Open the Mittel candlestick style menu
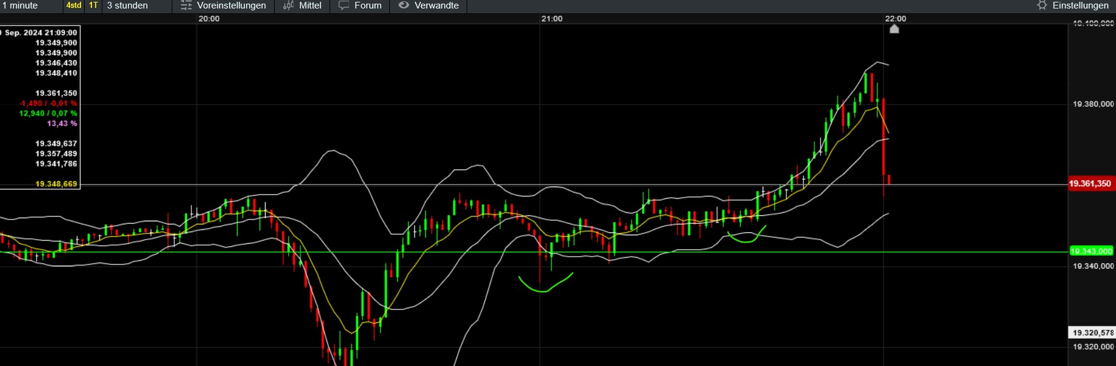This screenshot has height=366, width=1116. (302, 5)
